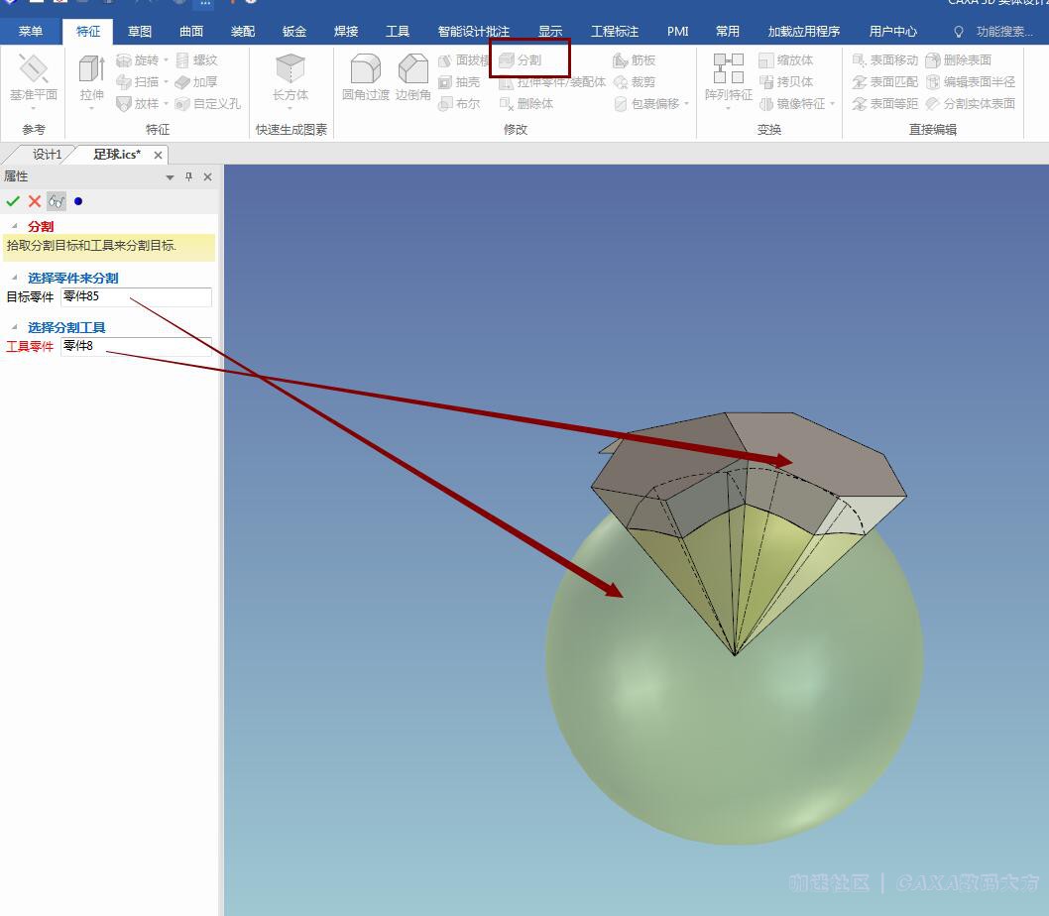Image resolution: width=1049 pixels, height=916 pixels.
Task: Open the PMI tab
Action: pos(678,32)
